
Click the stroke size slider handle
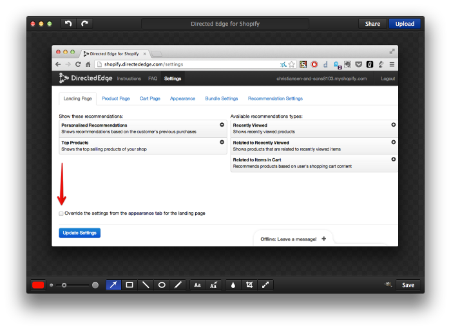click(64, 285)
